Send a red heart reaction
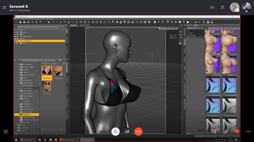254x142 pixels. 237,131
